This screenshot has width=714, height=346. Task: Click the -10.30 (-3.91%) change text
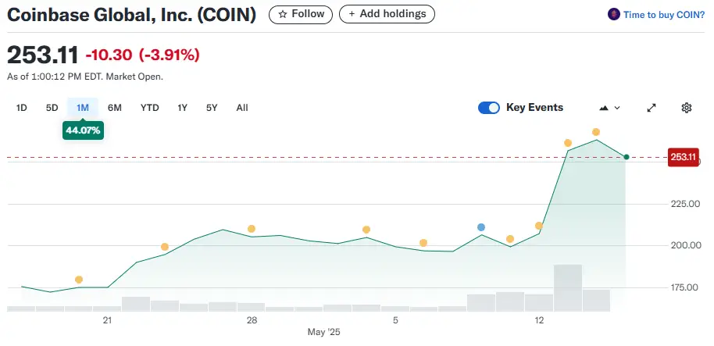(x=142, y=55)
